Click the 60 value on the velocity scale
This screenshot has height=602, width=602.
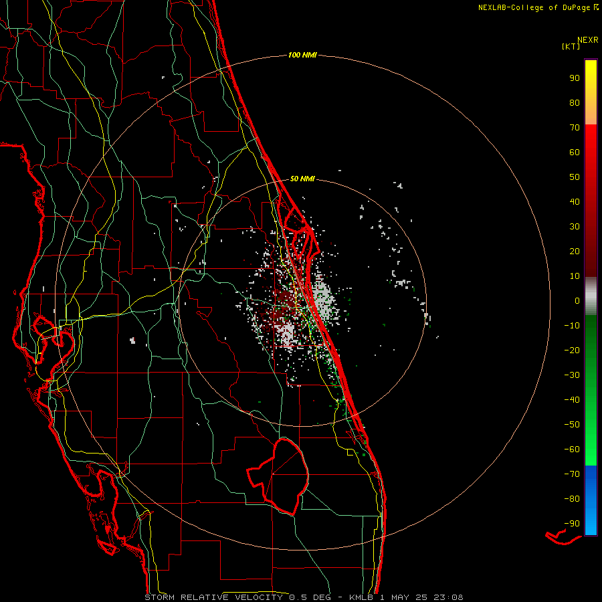575,153
